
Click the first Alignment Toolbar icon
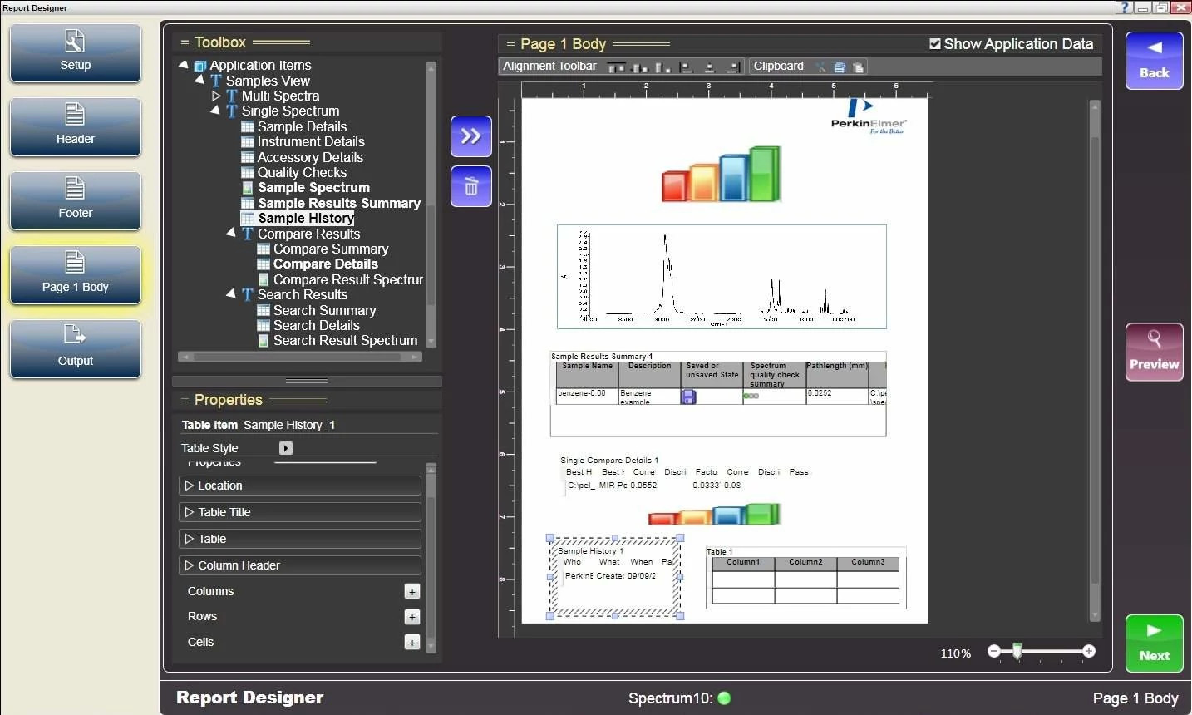[616, 67]
